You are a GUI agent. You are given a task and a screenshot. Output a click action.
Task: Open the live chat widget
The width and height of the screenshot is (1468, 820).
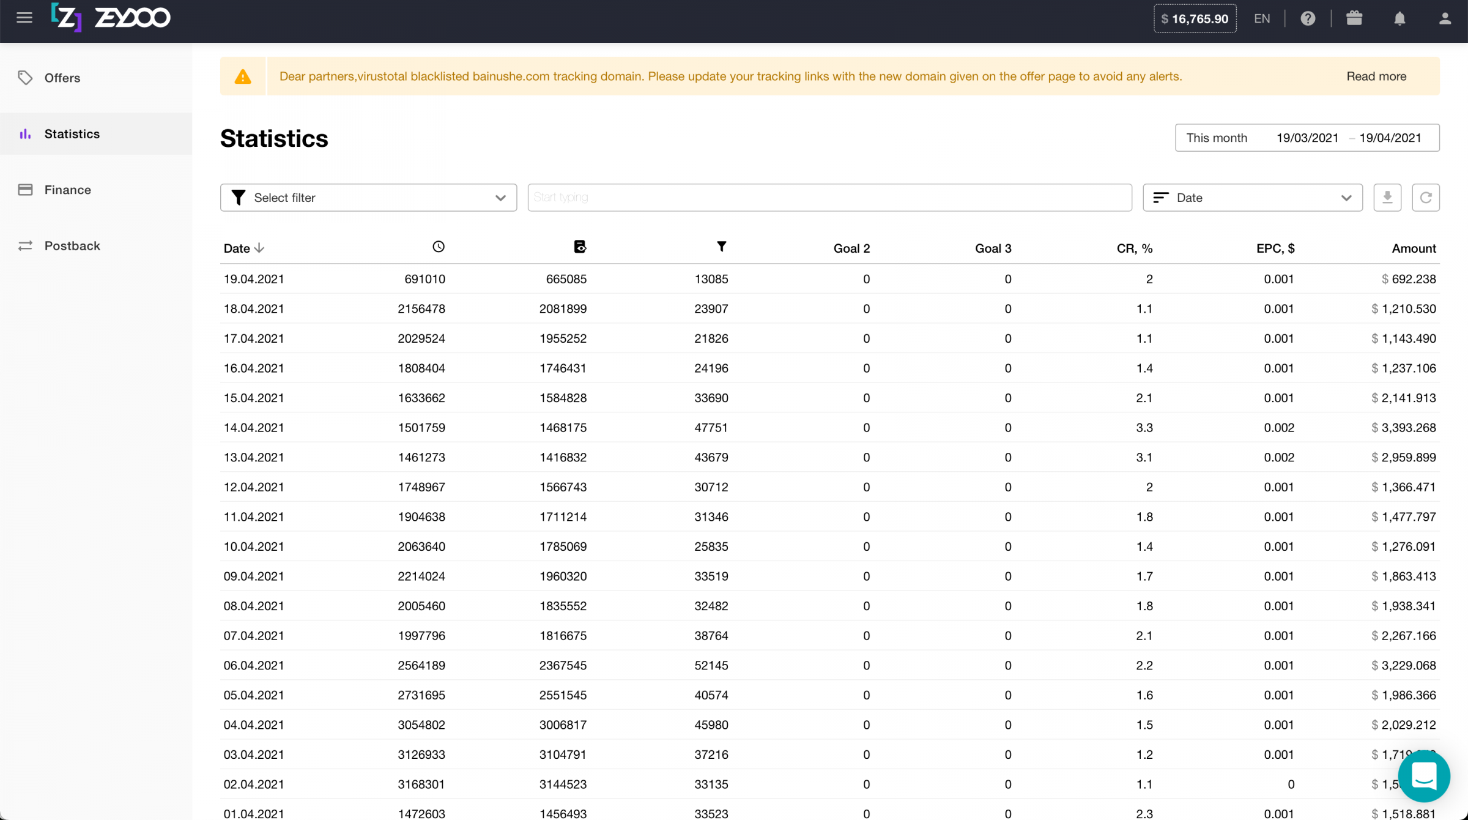point(1424,776)
